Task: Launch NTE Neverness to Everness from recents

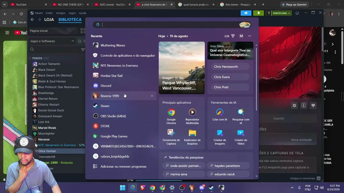Action: (123, 65)
